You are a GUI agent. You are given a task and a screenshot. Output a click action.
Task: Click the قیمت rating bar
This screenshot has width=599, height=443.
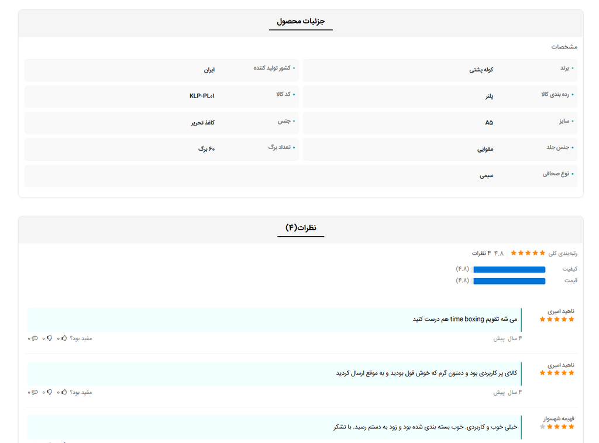click(x=510, y=281)
